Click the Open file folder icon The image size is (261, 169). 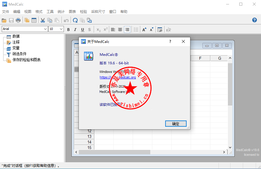(x=4, y=20)
